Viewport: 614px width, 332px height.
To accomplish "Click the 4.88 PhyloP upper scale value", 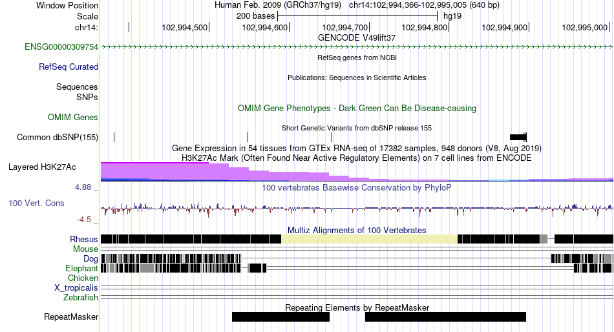I will pos(83,187).
